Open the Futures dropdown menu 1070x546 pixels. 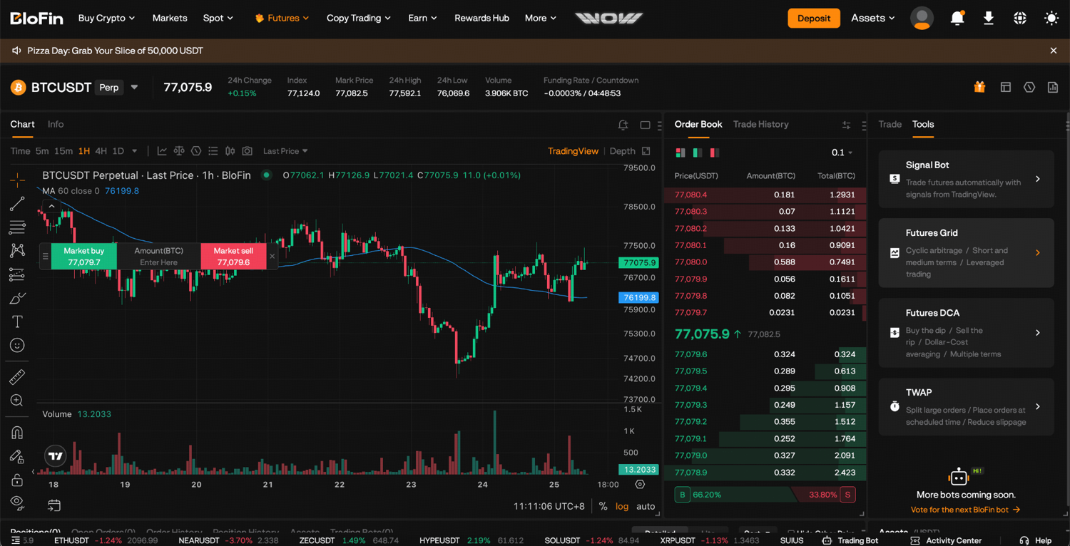point(282,18)
